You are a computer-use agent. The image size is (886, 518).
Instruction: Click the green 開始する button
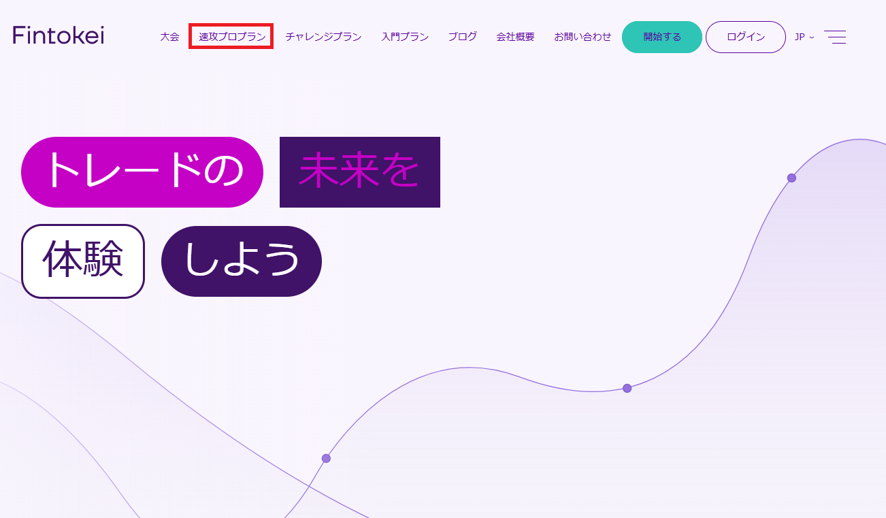(x=662, y=37)
